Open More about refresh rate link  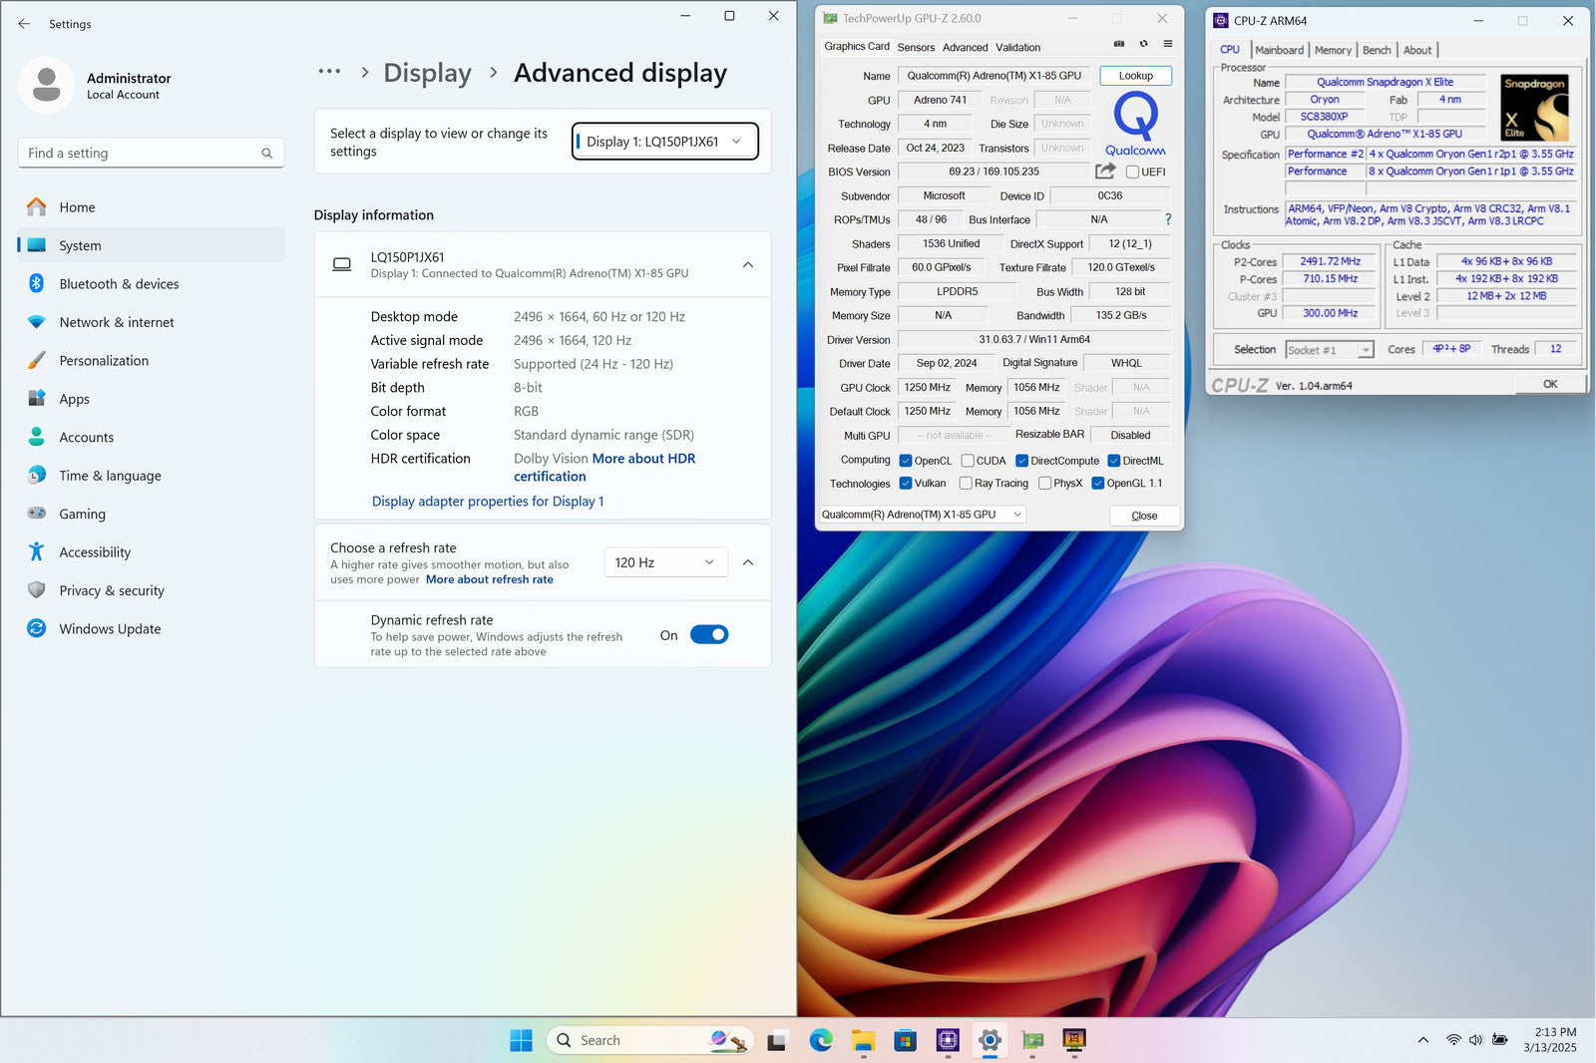click(489, 579)
